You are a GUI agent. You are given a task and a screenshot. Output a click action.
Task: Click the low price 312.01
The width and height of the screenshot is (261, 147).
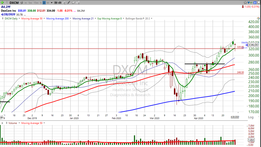coord(41,11)
